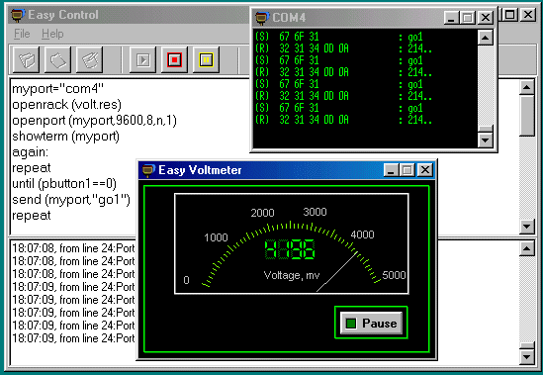
Task: Click the last 18:07:09 log entry
Action: coord(73,338)
